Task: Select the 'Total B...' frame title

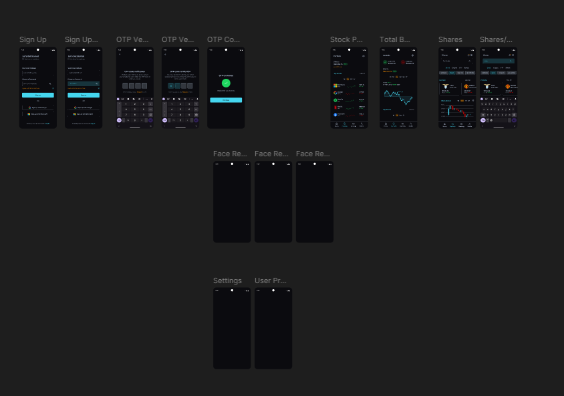Action: pyautogui.click(x=394, y=39)
